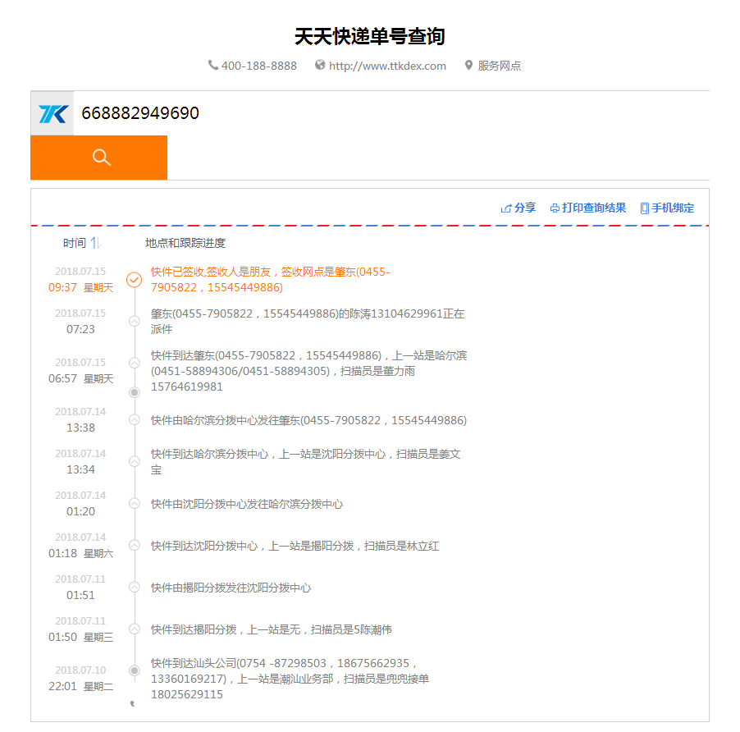Viewport: 740px width, 732px height.
Task: Select the 快件由揭阳分拨发往沈阳分拨中心 status text
Action: pyautogui.click(x=231, y=588)
